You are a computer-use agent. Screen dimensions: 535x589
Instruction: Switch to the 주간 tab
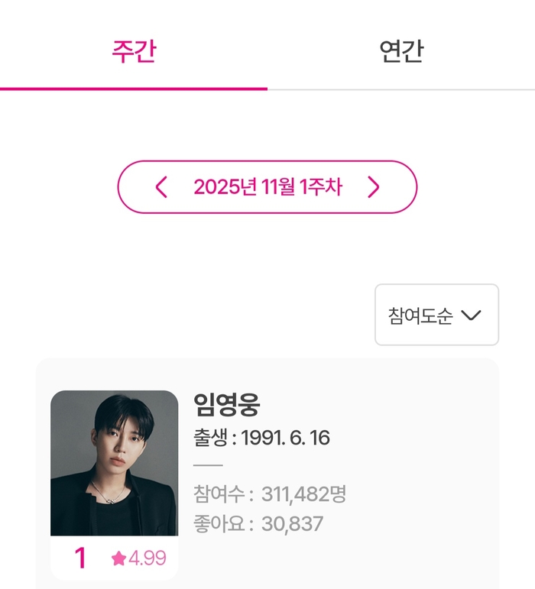pyautogui.click(x=134, y=52)
